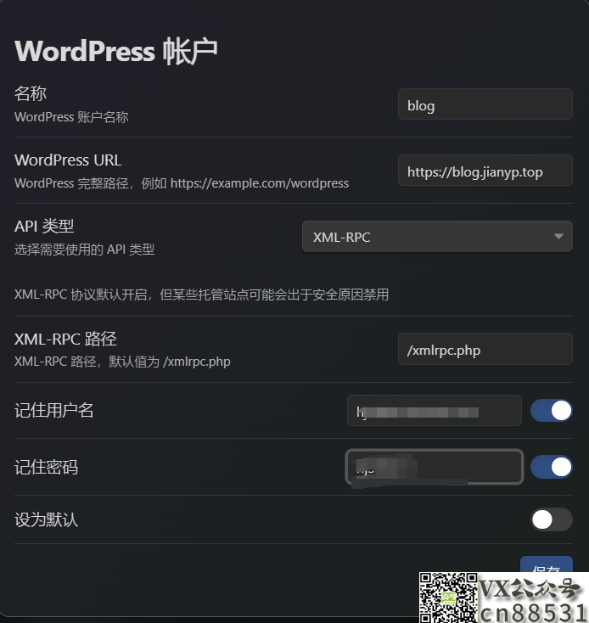
Task: Click the 选择需要使用的 API 类型 description
Action: (x=85, y=250)
